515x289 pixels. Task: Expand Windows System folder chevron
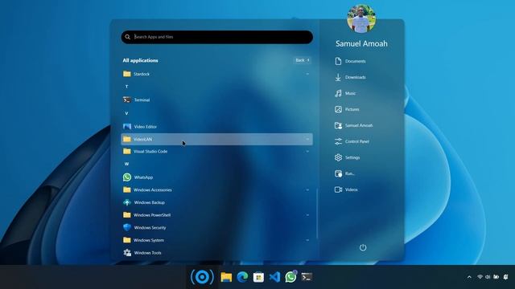307,240
